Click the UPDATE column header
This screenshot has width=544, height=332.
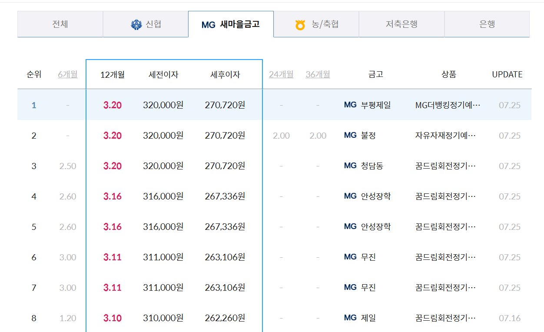pyautogui.click(x=507, y=74)
